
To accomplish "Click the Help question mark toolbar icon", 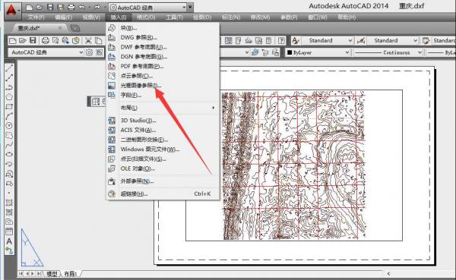I will coord(281,40).
